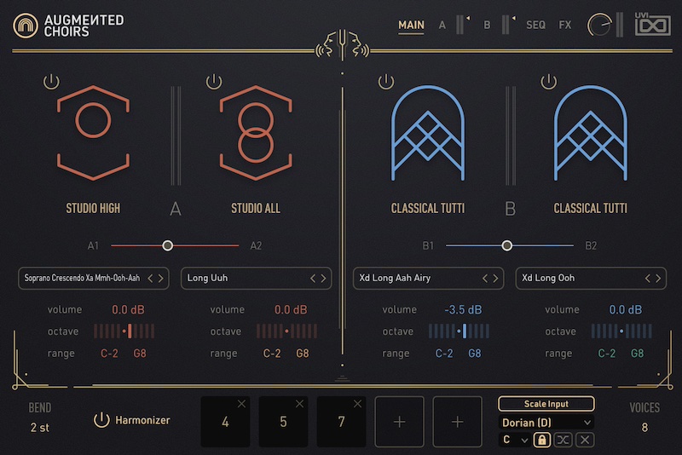Disable the second Classical Tutti layer power
The width and height of the screenshot is (682, 455).
coord(548,82)
